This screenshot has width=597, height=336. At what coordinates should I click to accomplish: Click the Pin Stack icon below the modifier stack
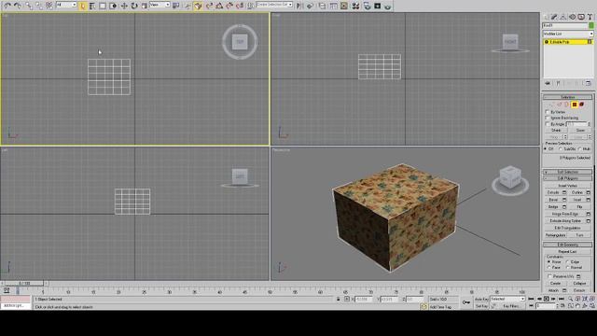[x=548, y=83]
